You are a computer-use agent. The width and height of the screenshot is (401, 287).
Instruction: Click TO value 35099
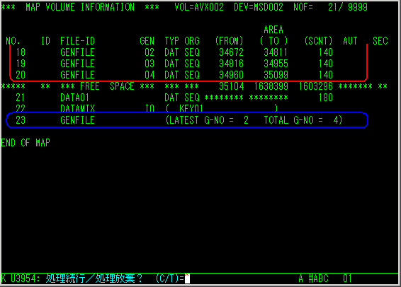(276, 75)
